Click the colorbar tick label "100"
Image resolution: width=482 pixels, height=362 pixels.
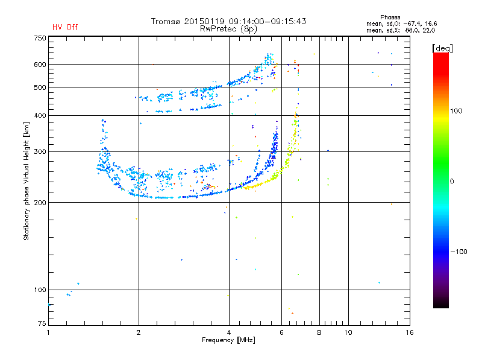tap(456, 111)
